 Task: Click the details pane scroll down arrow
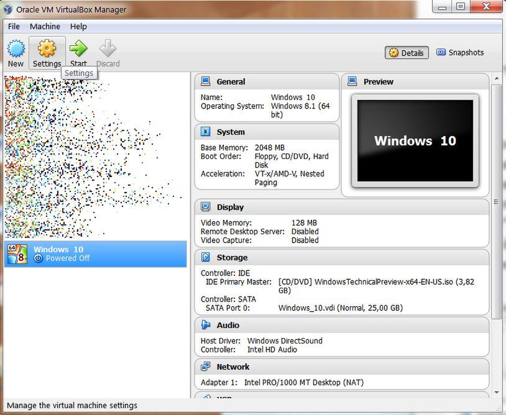(x=497, y=393)
